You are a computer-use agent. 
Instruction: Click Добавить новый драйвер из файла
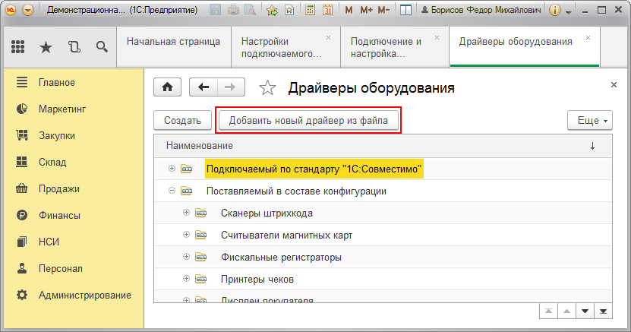[x=308, y=120]
